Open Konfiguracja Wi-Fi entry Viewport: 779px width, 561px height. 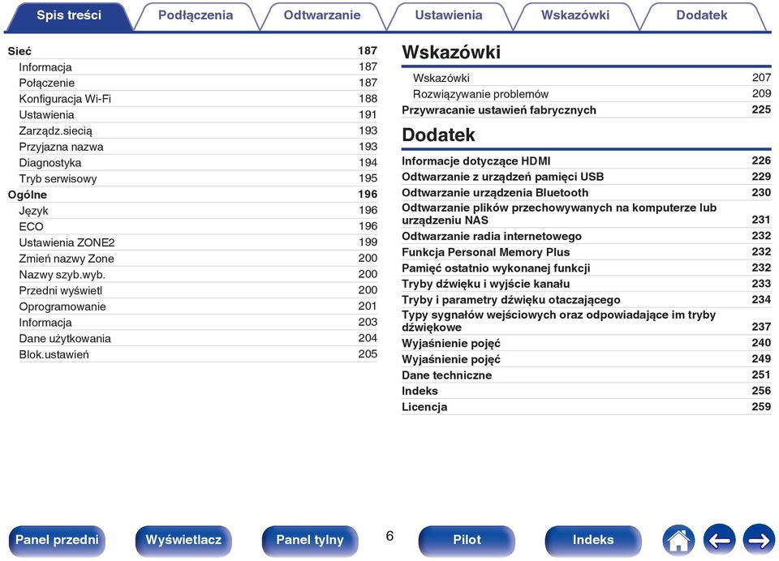point(198,99)
